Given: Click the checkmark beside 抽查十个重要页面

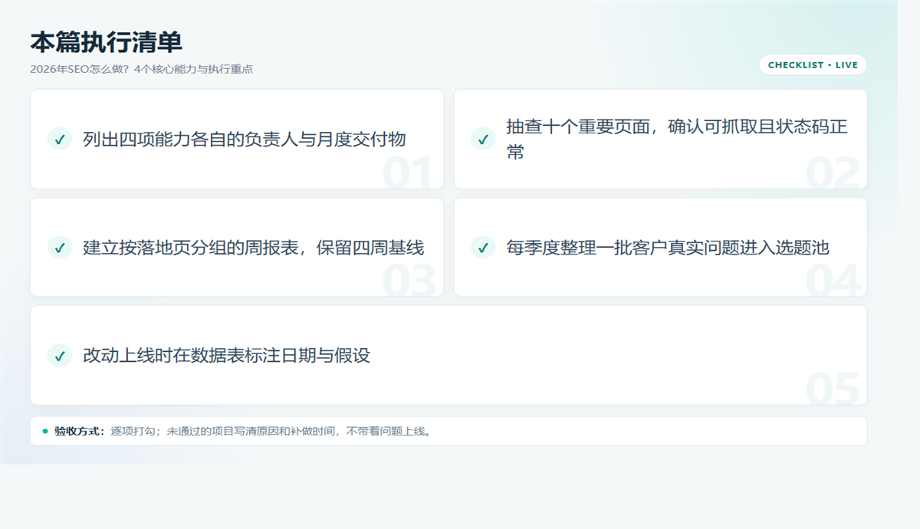Looking at the screenshot, I should click(x=483, y=139).
